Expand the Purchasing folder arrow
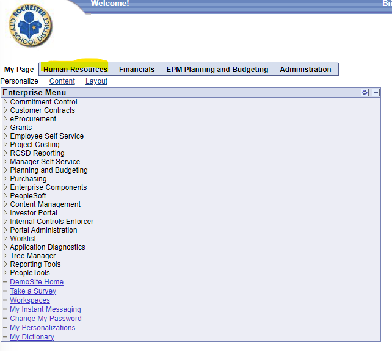392x351 pixels. click(5, 179)
